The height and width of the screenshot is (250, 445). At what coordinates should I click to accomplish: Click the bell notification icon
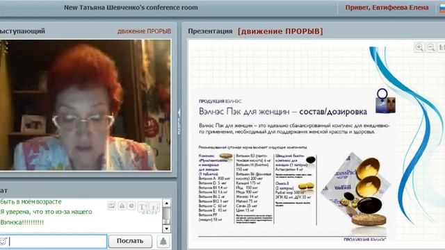[163, 242]
